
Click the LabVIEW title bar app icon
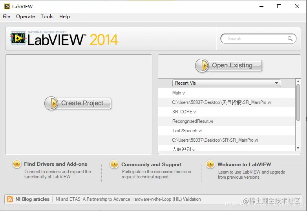7,6
